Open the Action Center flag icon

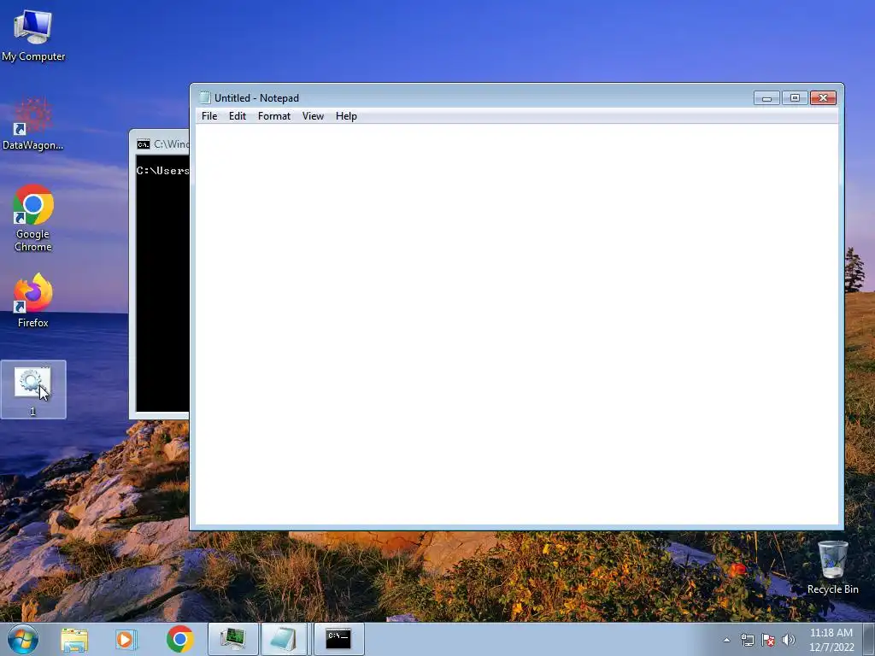coord(768,640)
